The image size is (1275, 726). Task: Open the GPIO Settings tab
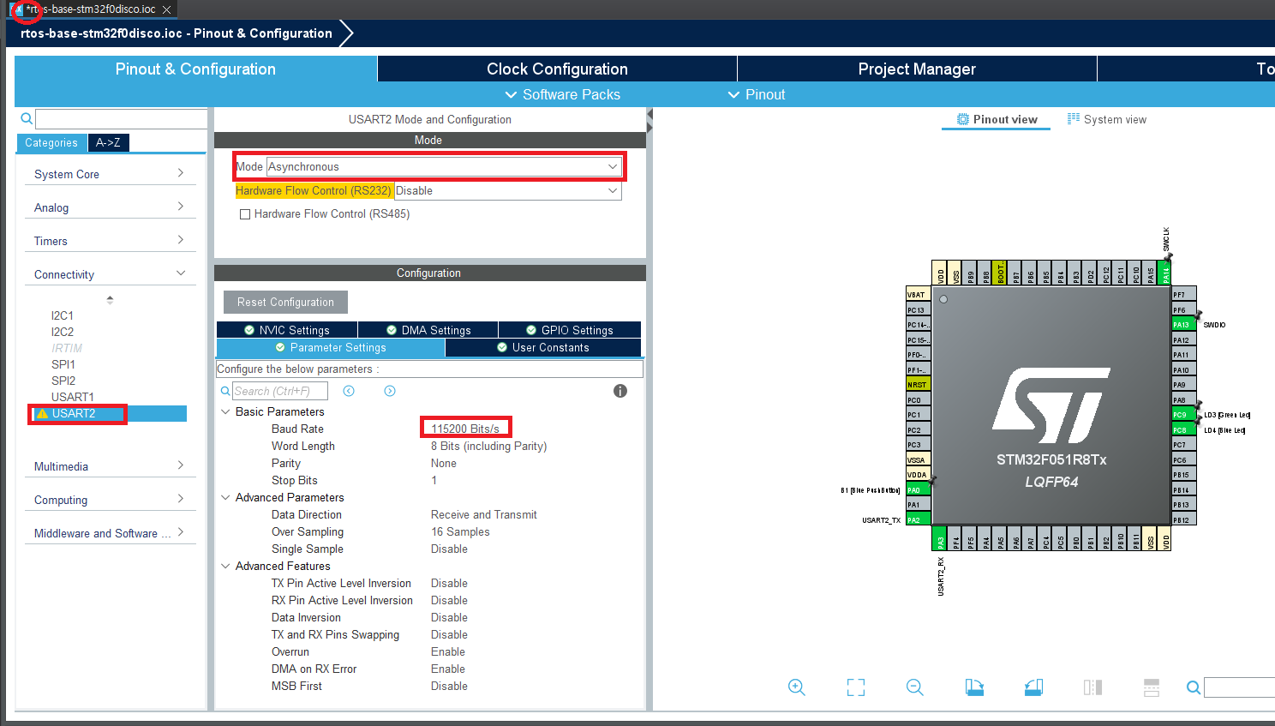[x=570, y=330]
